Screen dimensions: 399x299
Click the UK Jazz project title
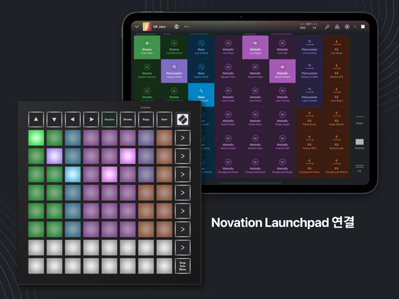(159, 27)
